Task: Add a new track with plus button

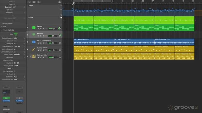Action: click(x=29, y=2)
